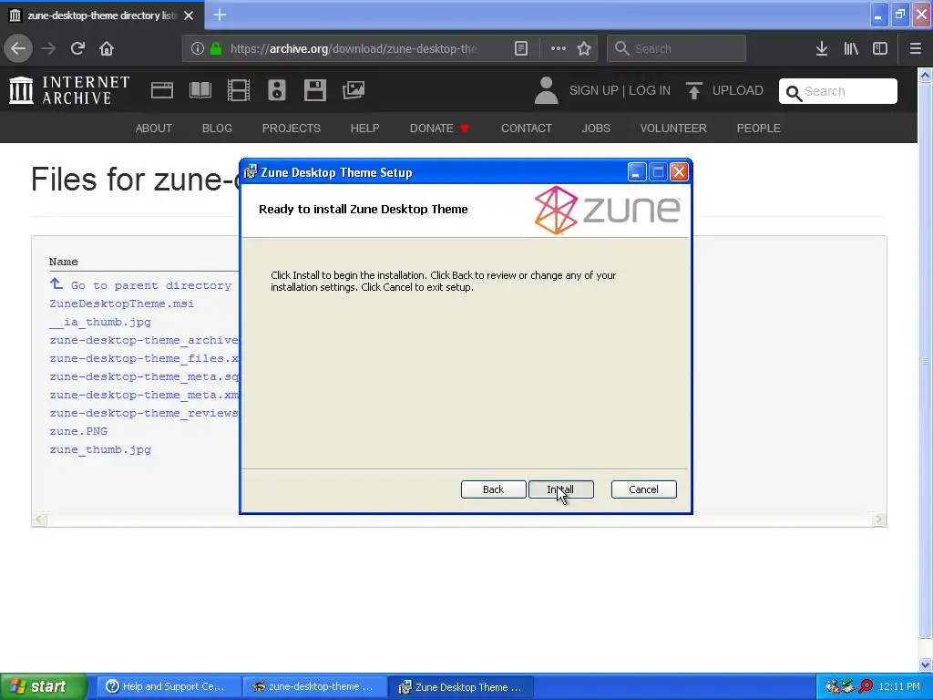Open Internet Archive images icon

tap(354, 90)
